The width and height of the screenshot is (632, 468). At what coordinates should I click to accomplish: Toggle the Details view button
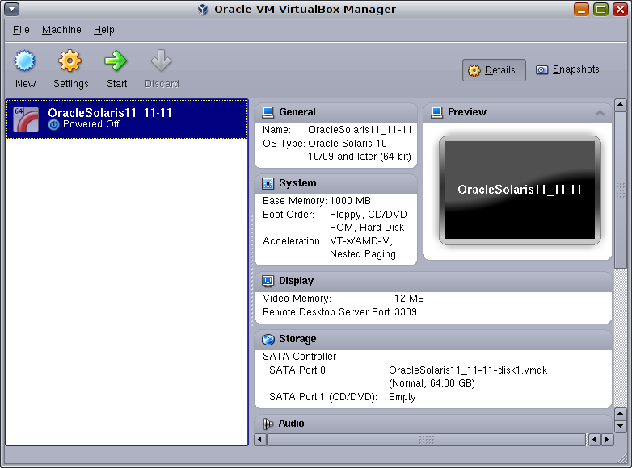[493, 70]
